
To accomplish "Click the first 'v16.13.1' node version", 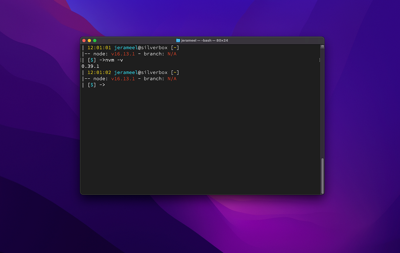I will tap(123, 54).
